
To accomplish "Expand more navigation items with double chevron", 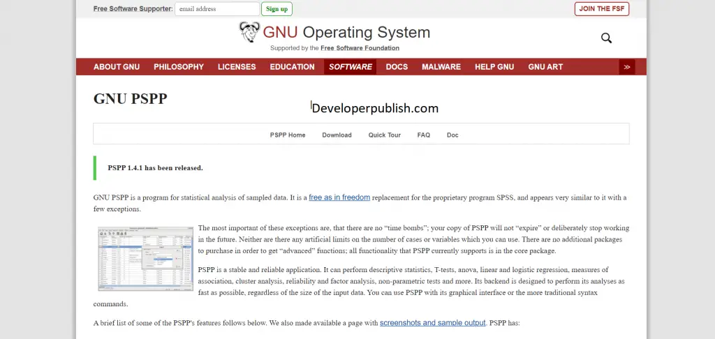I will tap(626, 67).
